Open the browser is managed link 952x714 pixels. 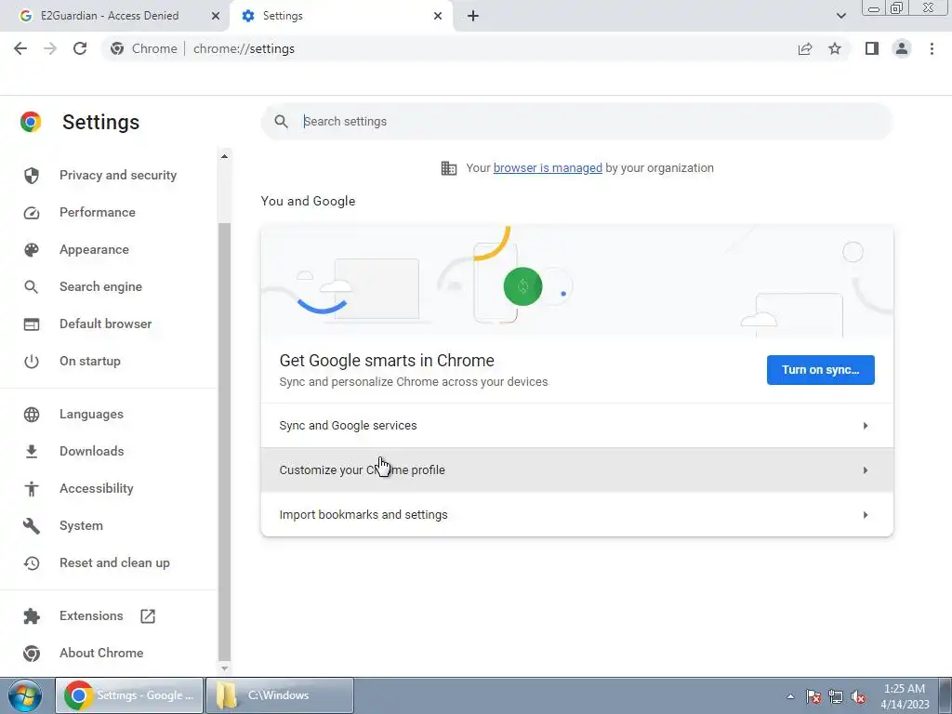pyautogui.click(x=548, y=168)
